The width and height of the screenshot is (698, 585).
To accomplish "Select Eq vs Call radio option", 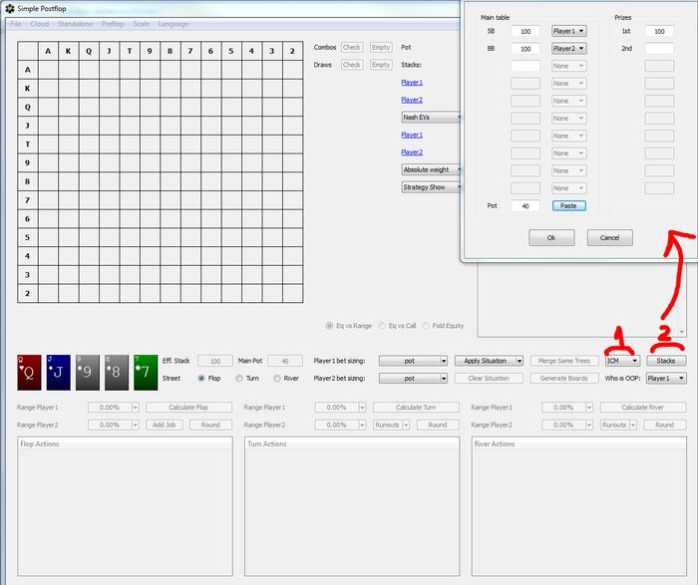I will [x=382, y=326].
